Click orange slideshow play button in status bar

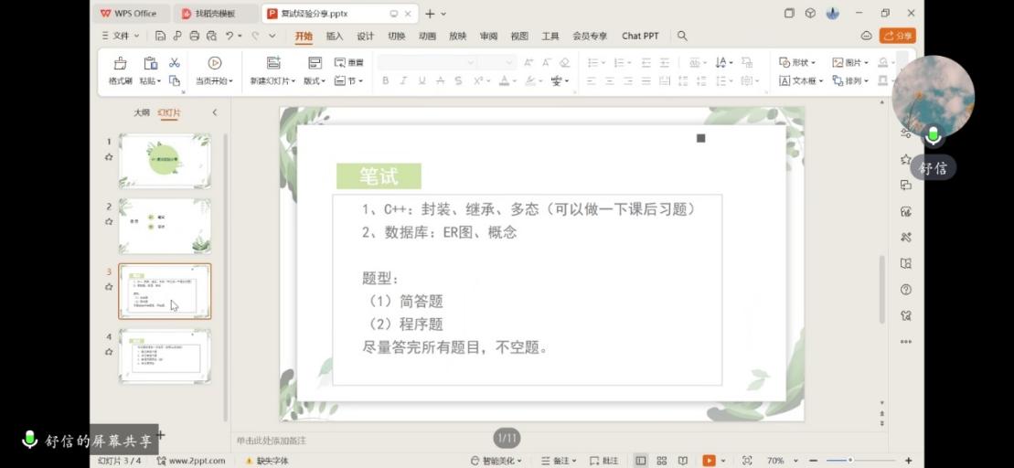708,461
